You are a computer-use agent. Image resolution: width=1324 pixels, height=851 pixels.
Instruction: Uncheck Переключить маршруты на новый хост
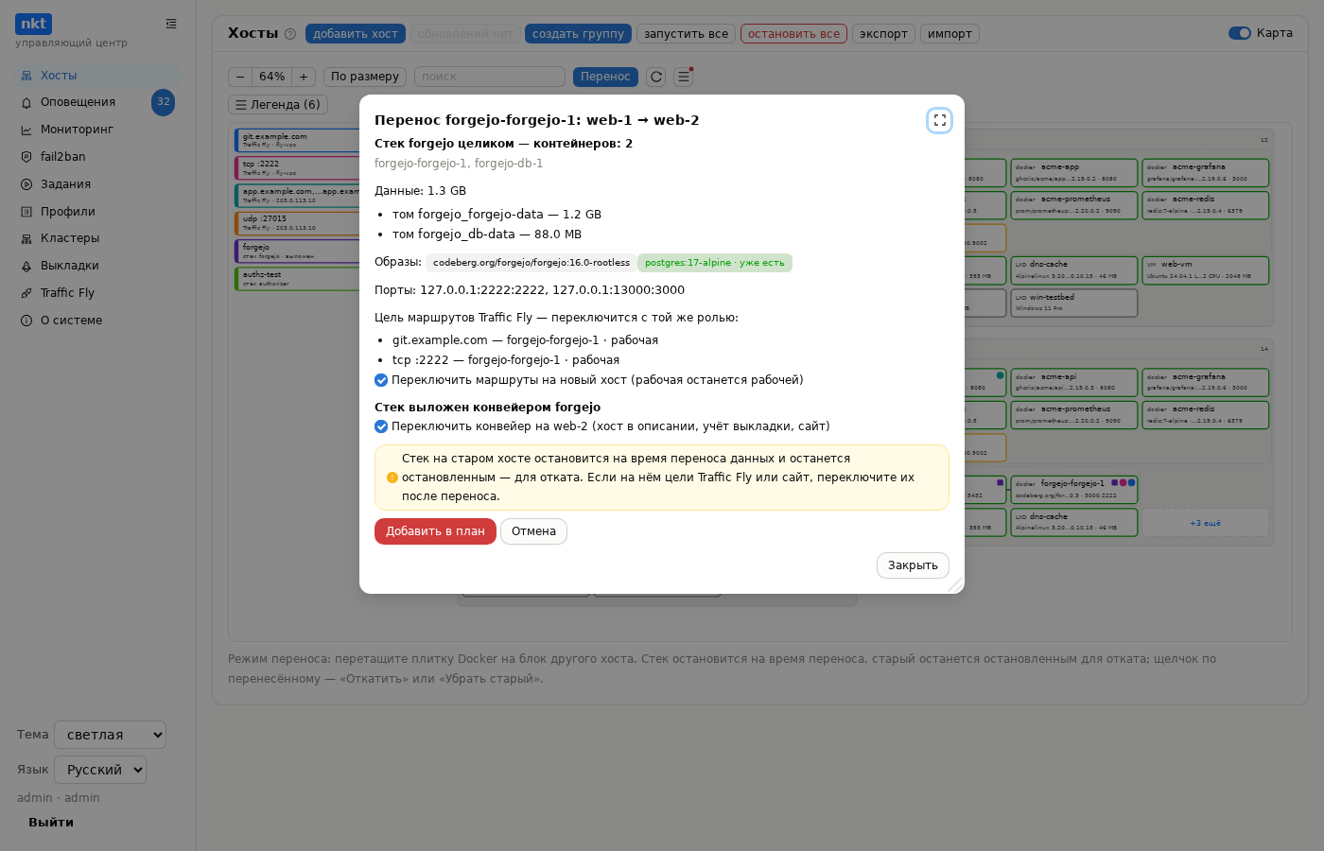[381, 380]
